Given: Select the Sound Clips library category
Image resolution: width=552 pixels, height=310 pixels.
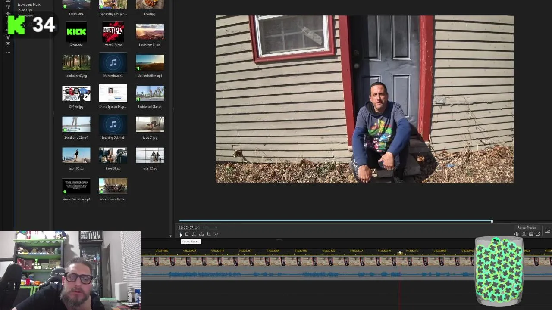Looking at the screenshot, I should (x=25, y=10).
